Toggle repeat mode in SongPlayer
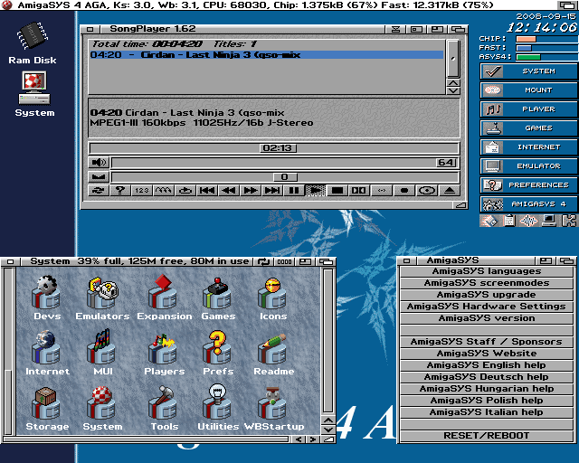Image resolution: width=579 pixels, height=463 pixels. coord(99,191)
